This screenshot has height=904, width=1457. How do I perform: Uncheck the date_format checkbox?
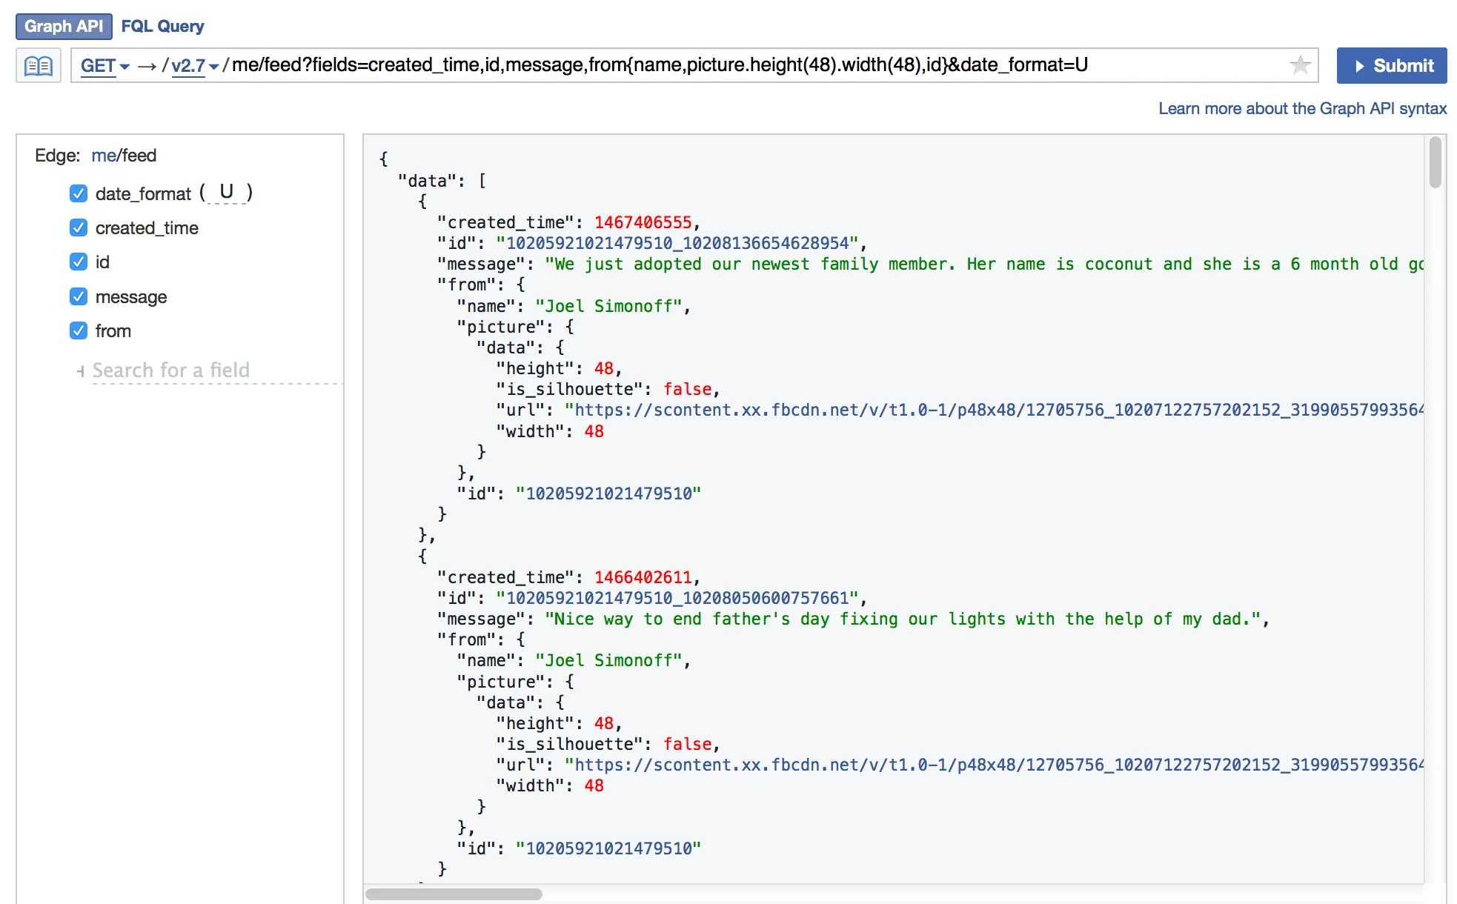point(79,193)
